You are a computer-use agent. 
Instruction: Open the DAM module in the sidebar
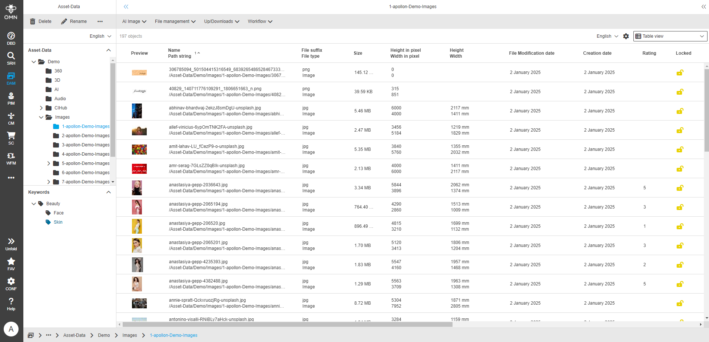[11, 78]
